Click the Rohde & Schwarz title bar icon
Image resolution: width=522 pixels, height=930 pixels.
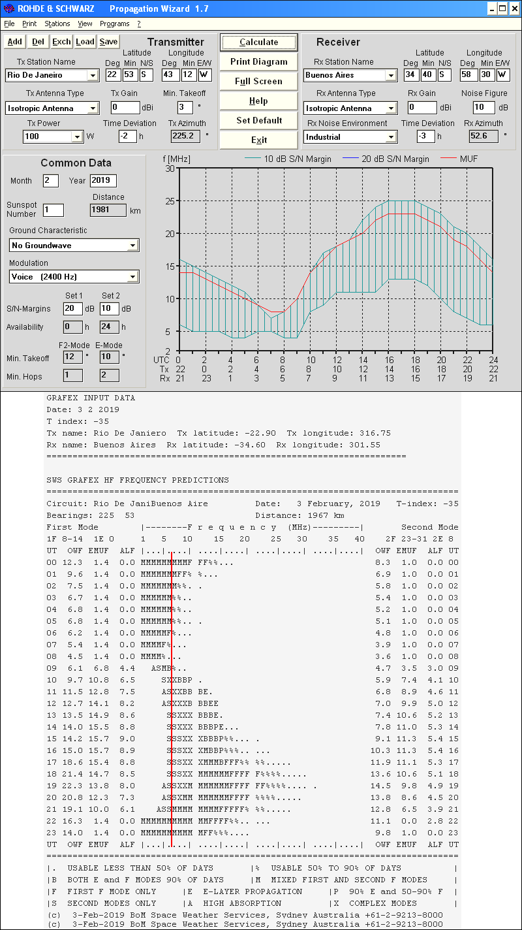click(8, 8)
